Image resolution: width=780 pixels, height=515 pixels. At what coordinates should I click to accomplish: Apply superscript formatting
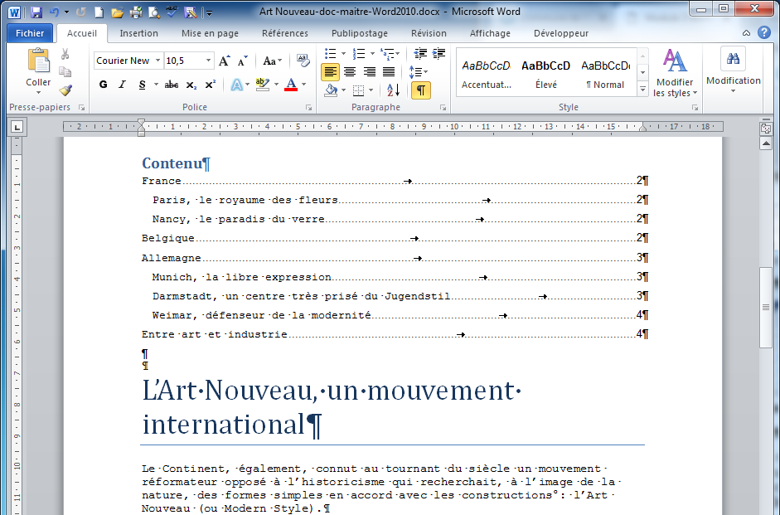pyautogui.click(x=211, y=85)
